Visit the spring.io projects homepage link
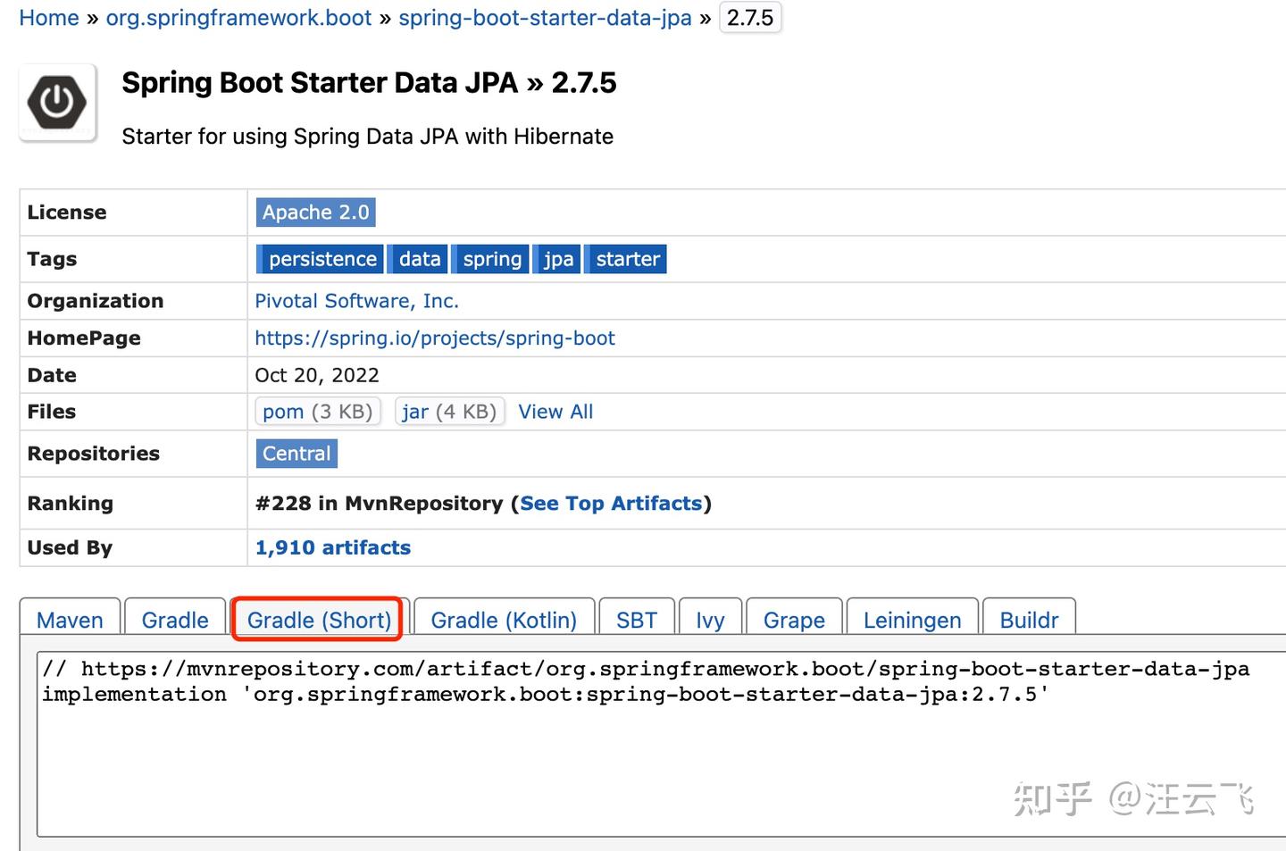The image size is (1286, 851). pos(435,338)
